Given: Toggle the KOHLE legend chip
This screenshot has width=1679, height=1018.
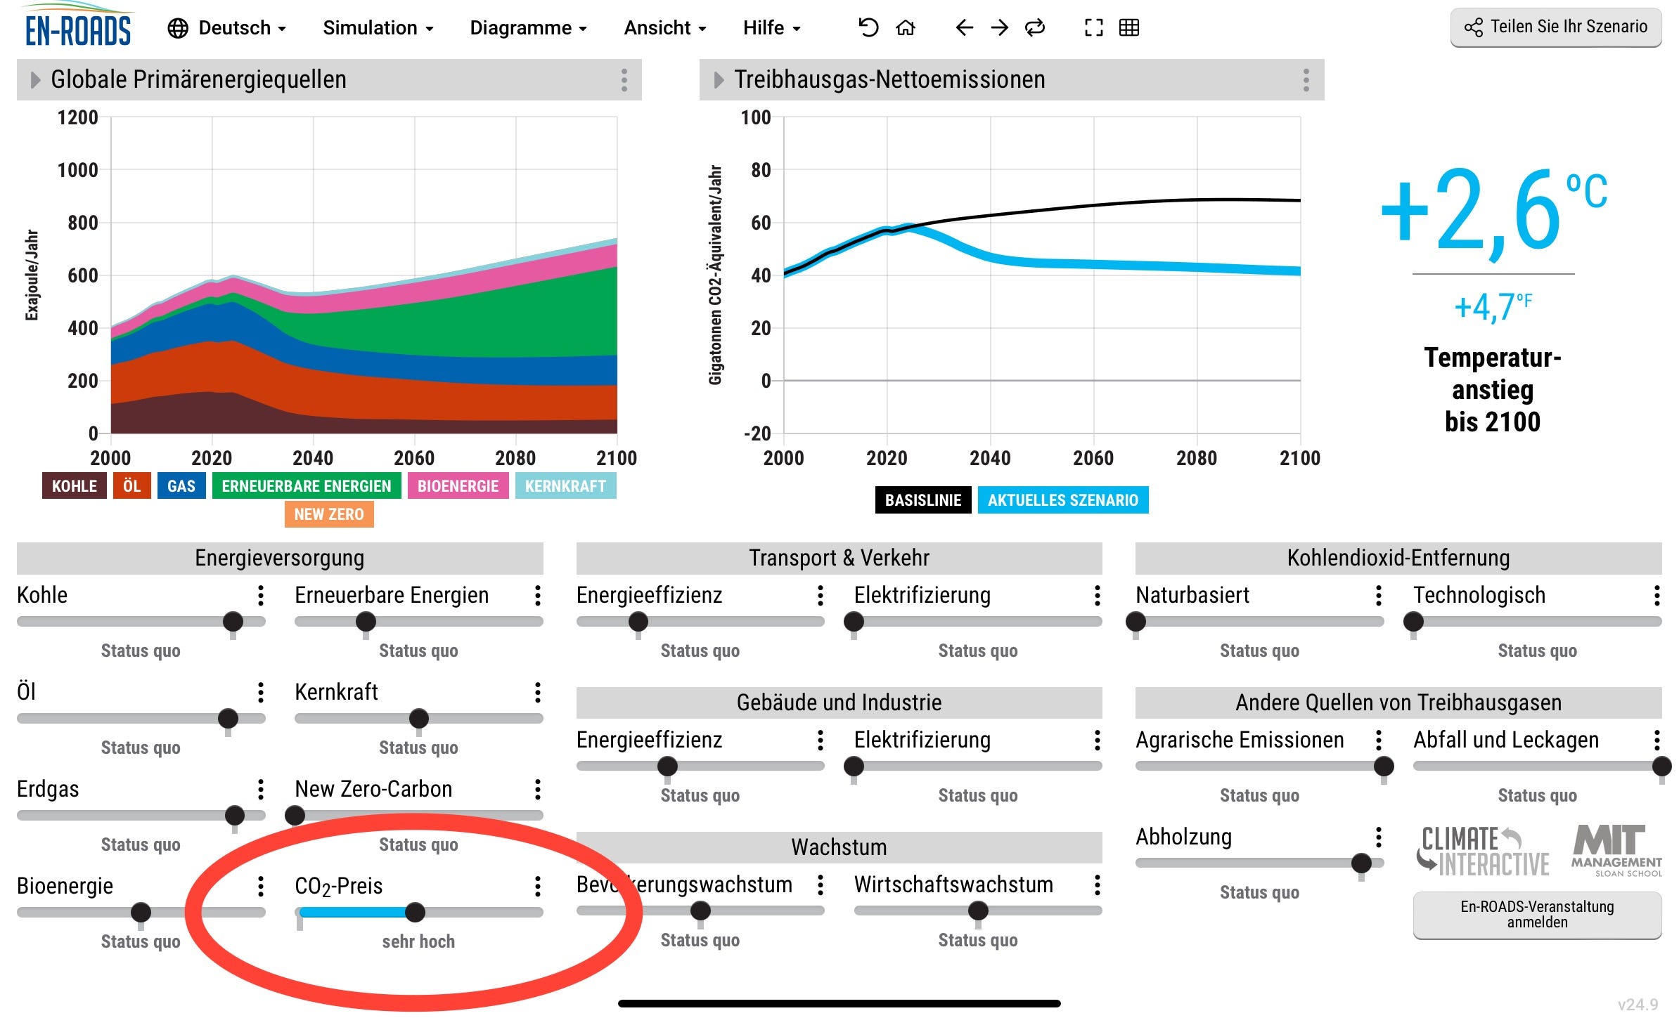Looking at the screenshot, I should point(74,486).
